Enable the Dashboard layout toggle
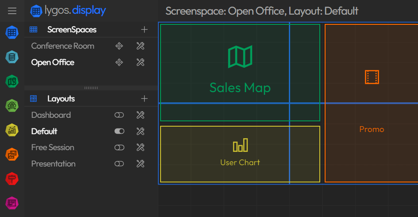Viewport: 418px width, 217px height. click(119, 115)
